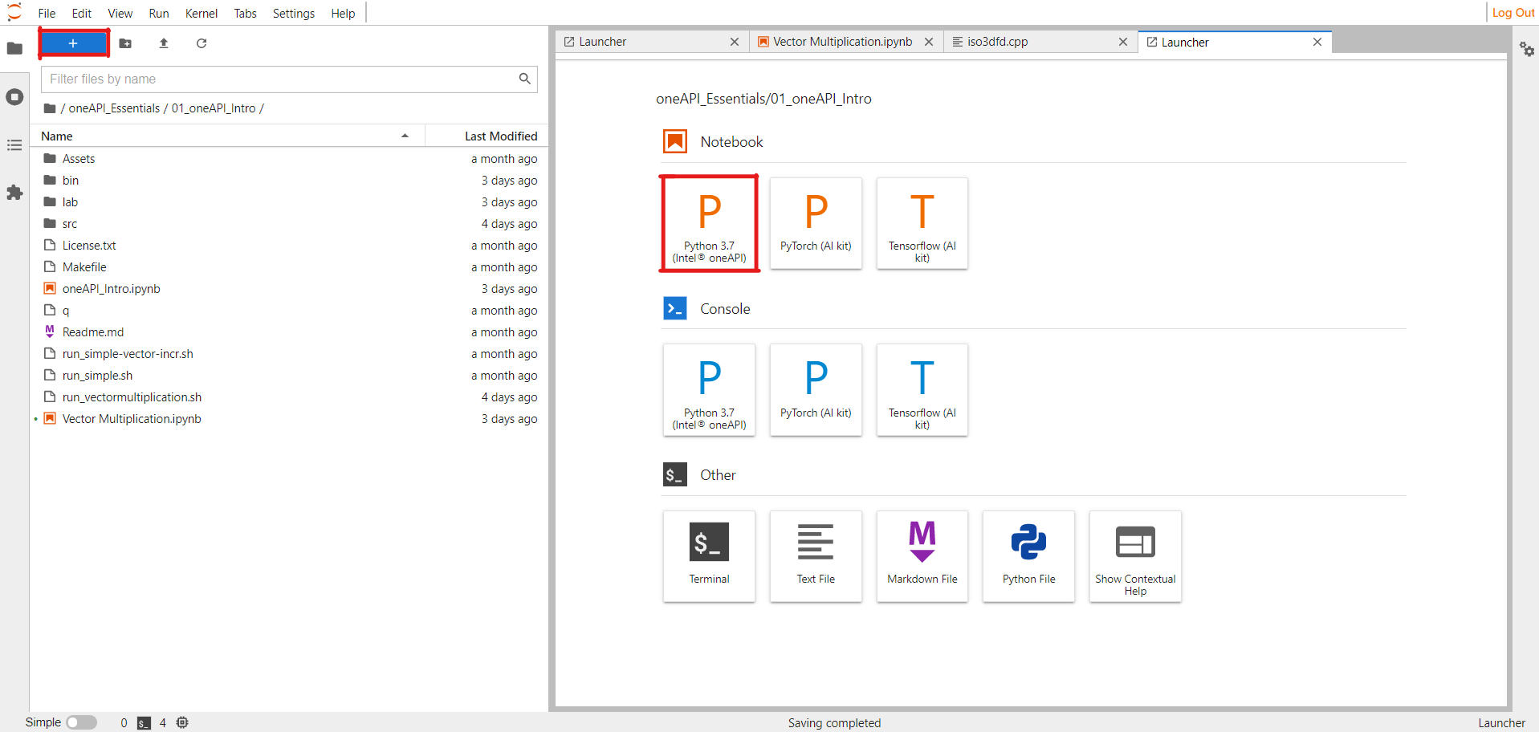Select the src folder
The image size is (1539, 732).
[290, 224]
